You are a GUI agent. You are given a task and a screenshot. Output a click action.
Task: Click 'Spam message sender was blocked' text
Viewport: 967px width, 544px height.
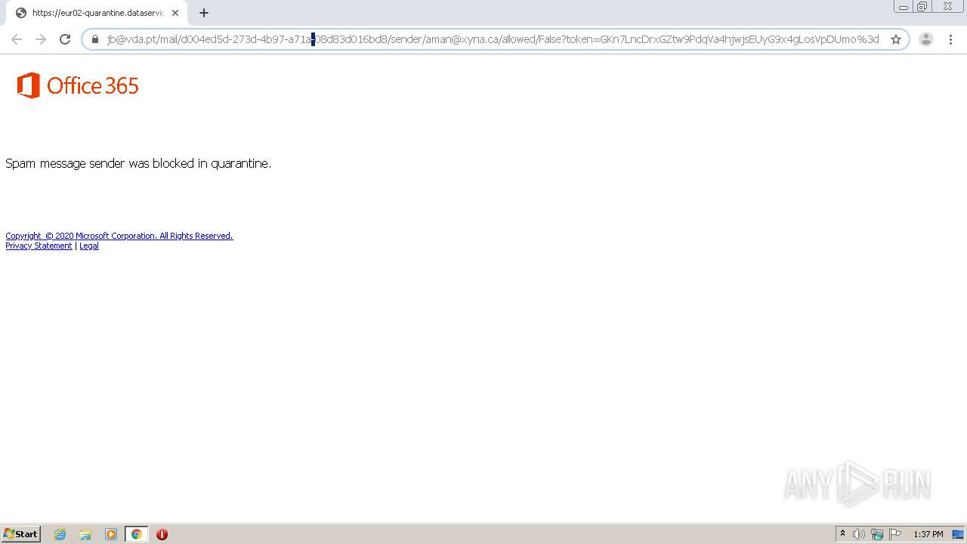(138, 163)
